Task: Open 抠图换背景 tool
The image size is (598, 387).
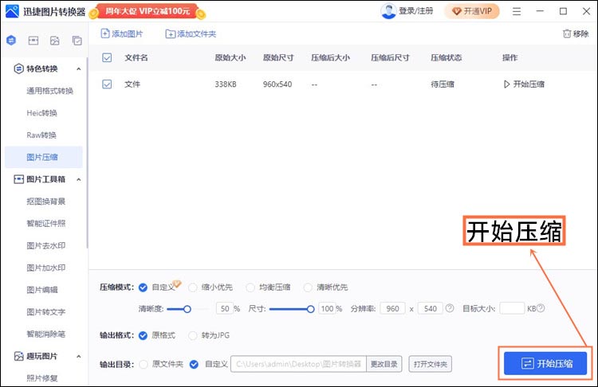Action: 46,201
